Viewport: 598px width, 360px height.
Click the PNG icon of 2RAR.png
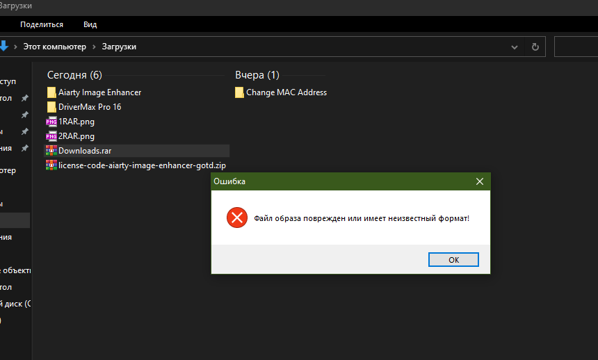click(51, 136)
